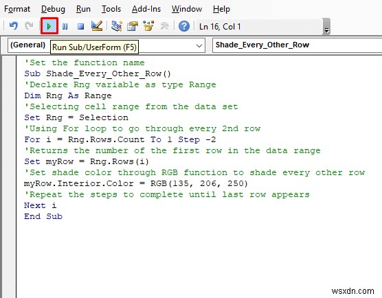Open the Window menu

point(187,9)
